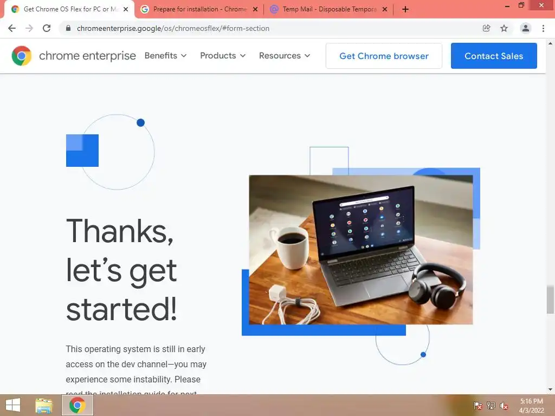
Task: Click the network tray icon
Action: tap(491, 406)
